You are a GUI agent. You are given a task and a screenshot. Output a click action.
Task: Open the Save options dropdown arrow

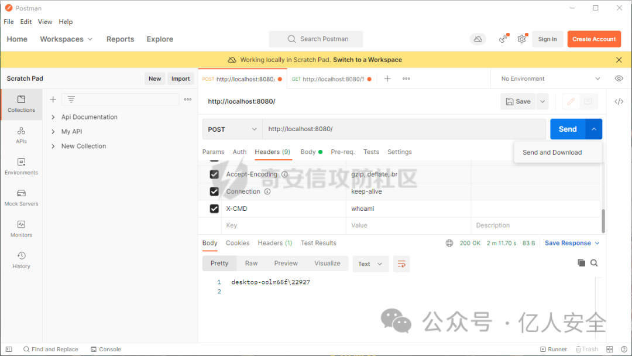click(x=542, y=102)
